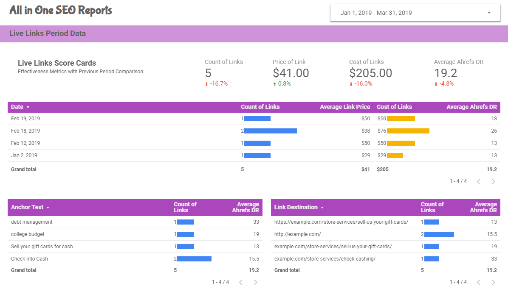Select the Price of Link scorecard $41.00

[x=291, y=73]
